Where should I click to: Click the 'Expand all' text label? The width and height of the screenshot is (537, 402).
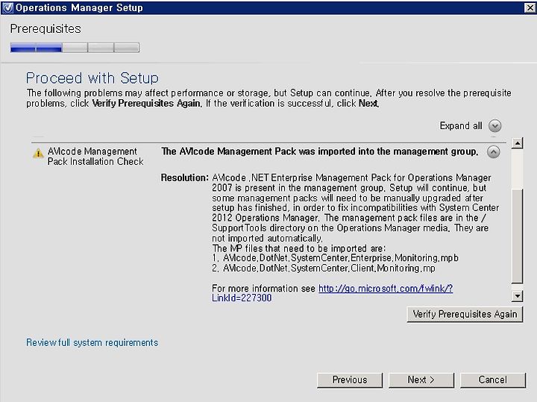461,125
